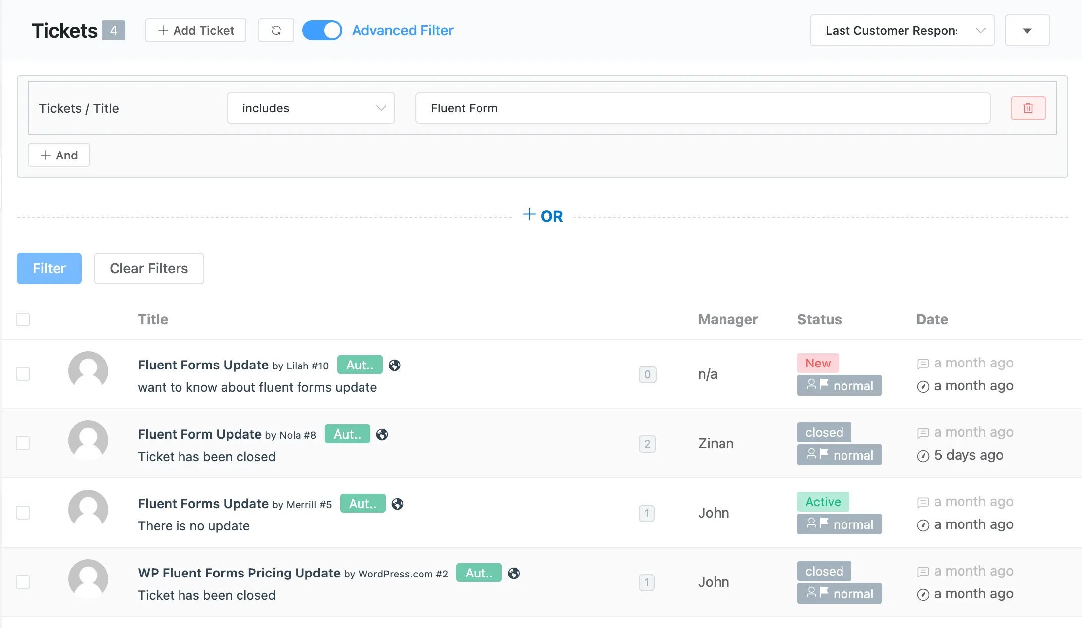Open the sort direction arrow dropdown
Viewport: 1082px width, 628px height.
pos(1027,30)
